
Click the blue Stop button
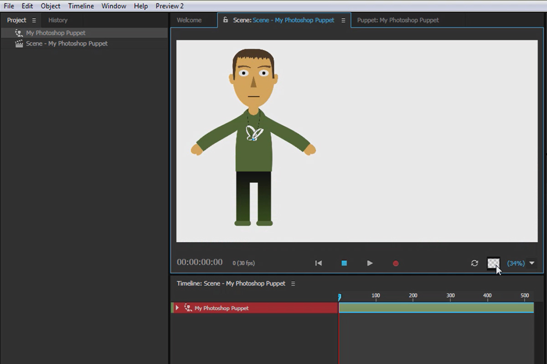click(x=344, y=263)
